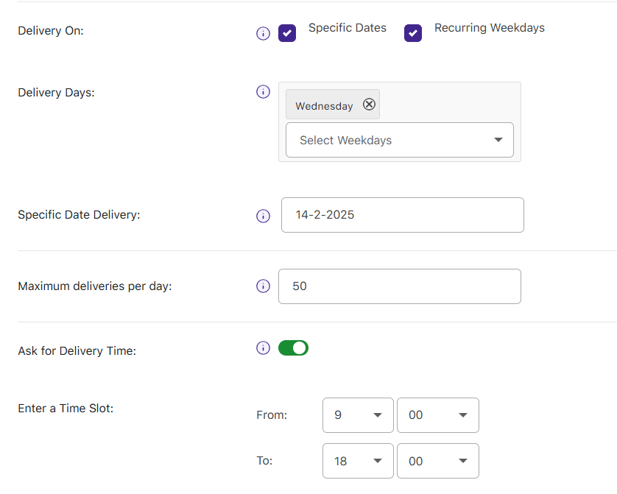Image resolution: width=617 pixels, height=494 pixels.
Task: Open the From hour dropdown showing 9
Action: tap(359, 415)
